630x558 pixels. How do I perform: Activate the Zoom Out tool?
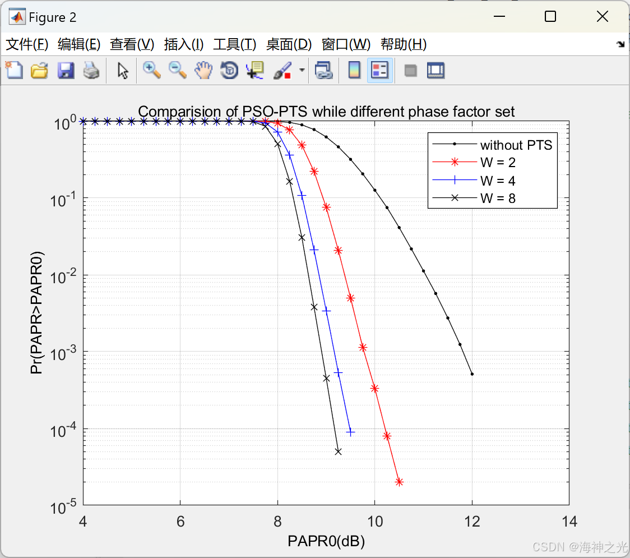177,70
